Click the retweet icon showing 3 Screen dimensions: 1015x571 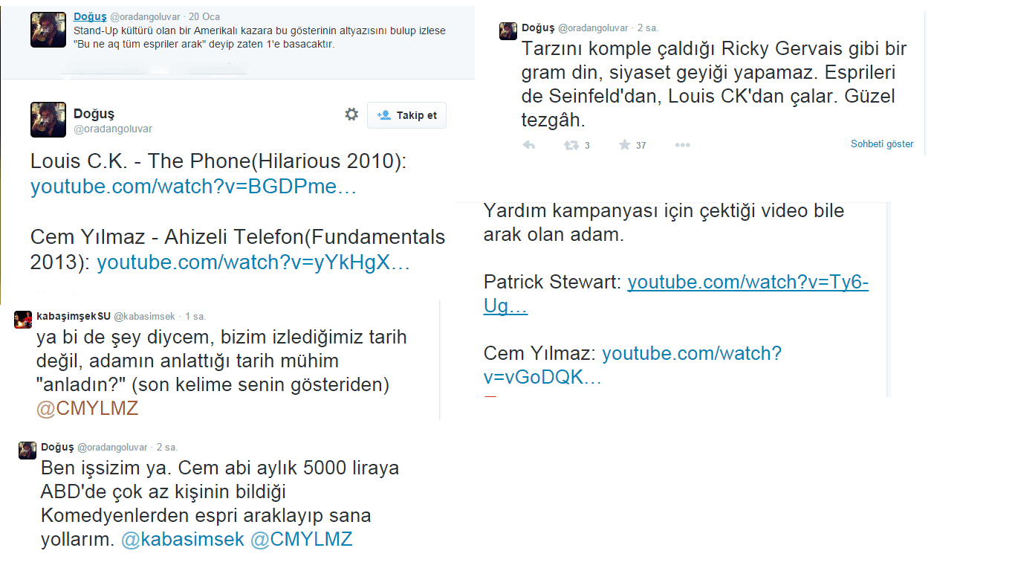pyautogui.click(x=571, y=145)
